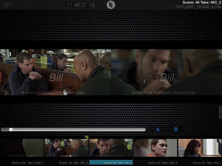Image resolution: width=222 pixels, height=166 pixels.
Task: Open Scene 50 Take 50A_1 thumbnail
Action: click(200, 148)
